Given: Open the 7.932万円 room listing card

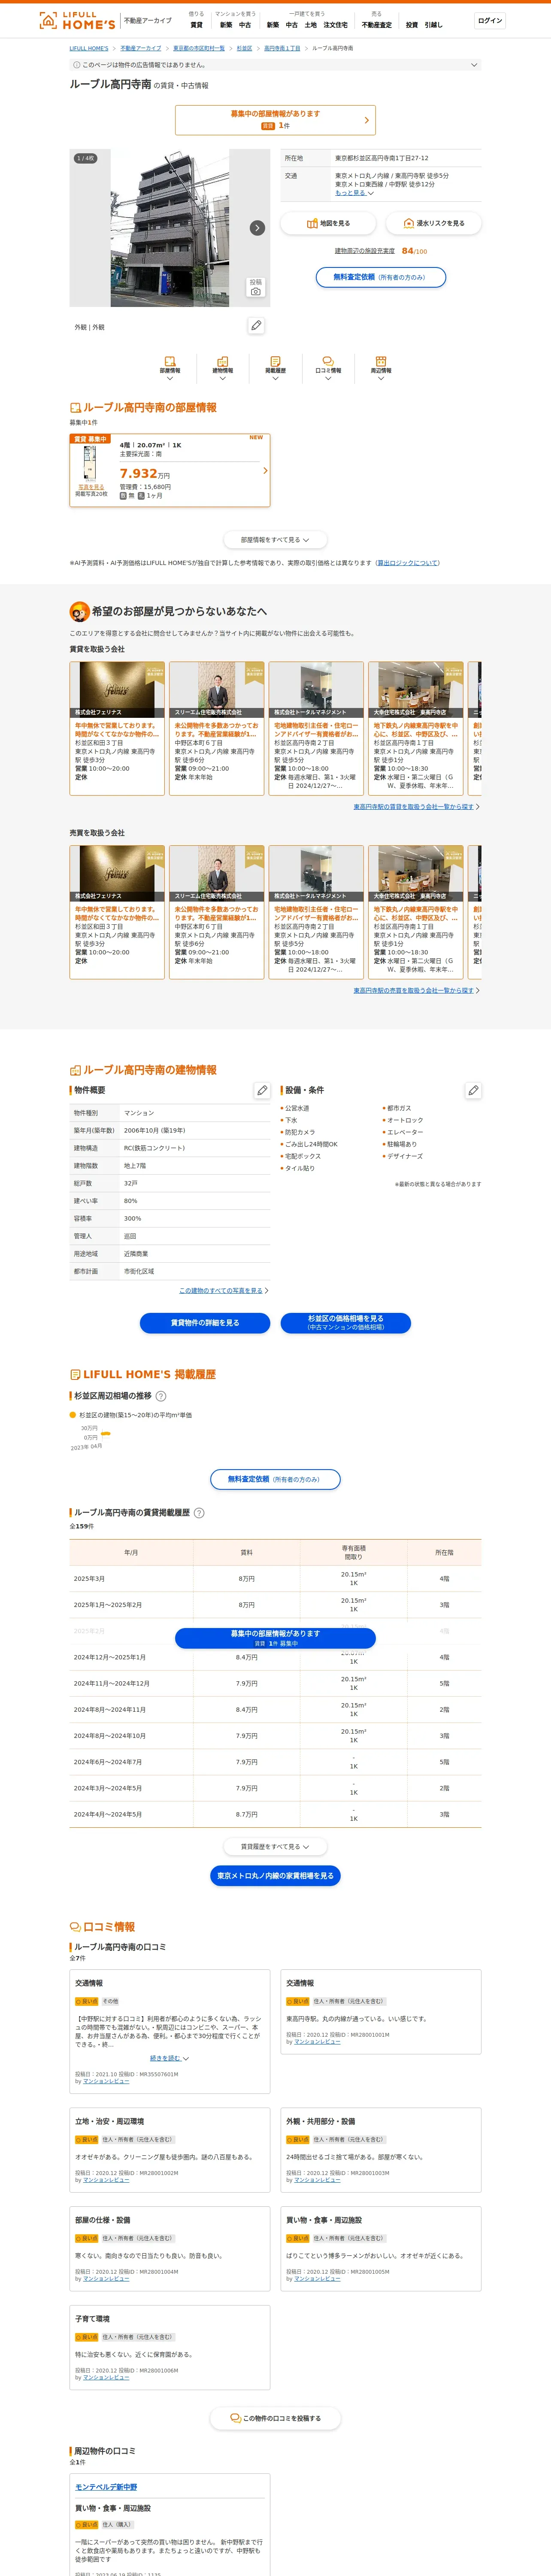Looking at the screenshot, I should pos(170,470).
